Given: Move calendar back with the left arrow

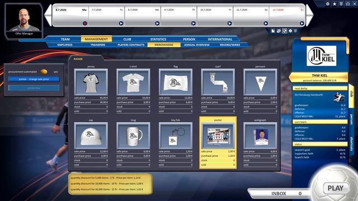Looking at the screenshot, I should [x=48, y=16].
